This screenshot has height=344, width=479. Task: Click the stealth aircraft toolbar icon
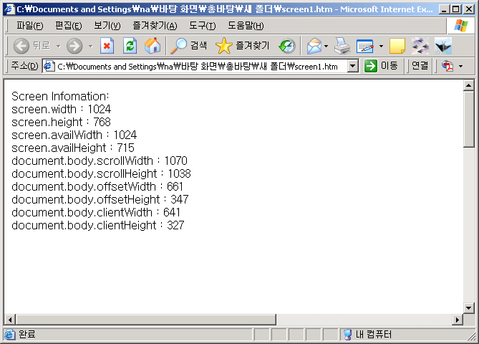click(x=443, y=46)
